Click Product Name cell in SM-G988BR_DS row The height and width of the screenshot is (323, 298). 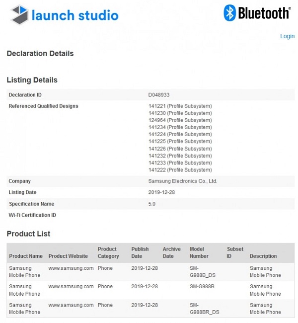tap(24, 309)
